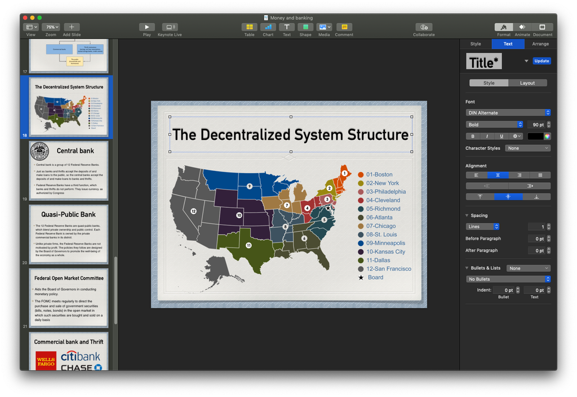Open the Document inspector

click(x=543, y=27)
